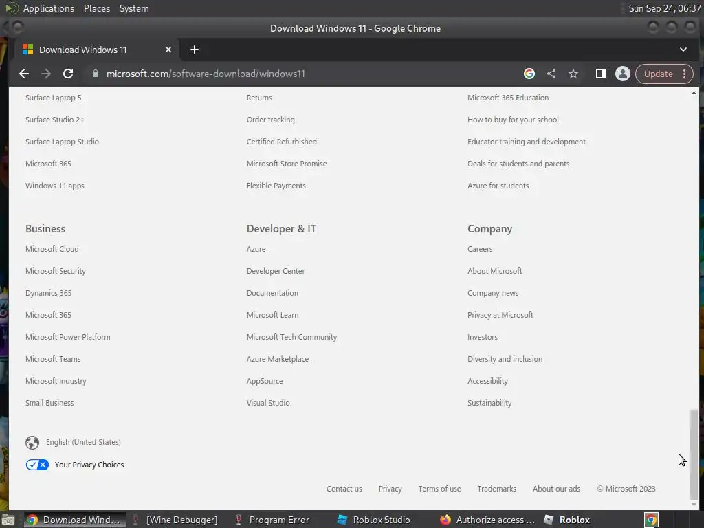Click the scrollbar up arrow
Image resolution: width=704 pixels, height=528 pixels.
pyautogui.click(x=694, y=93)
